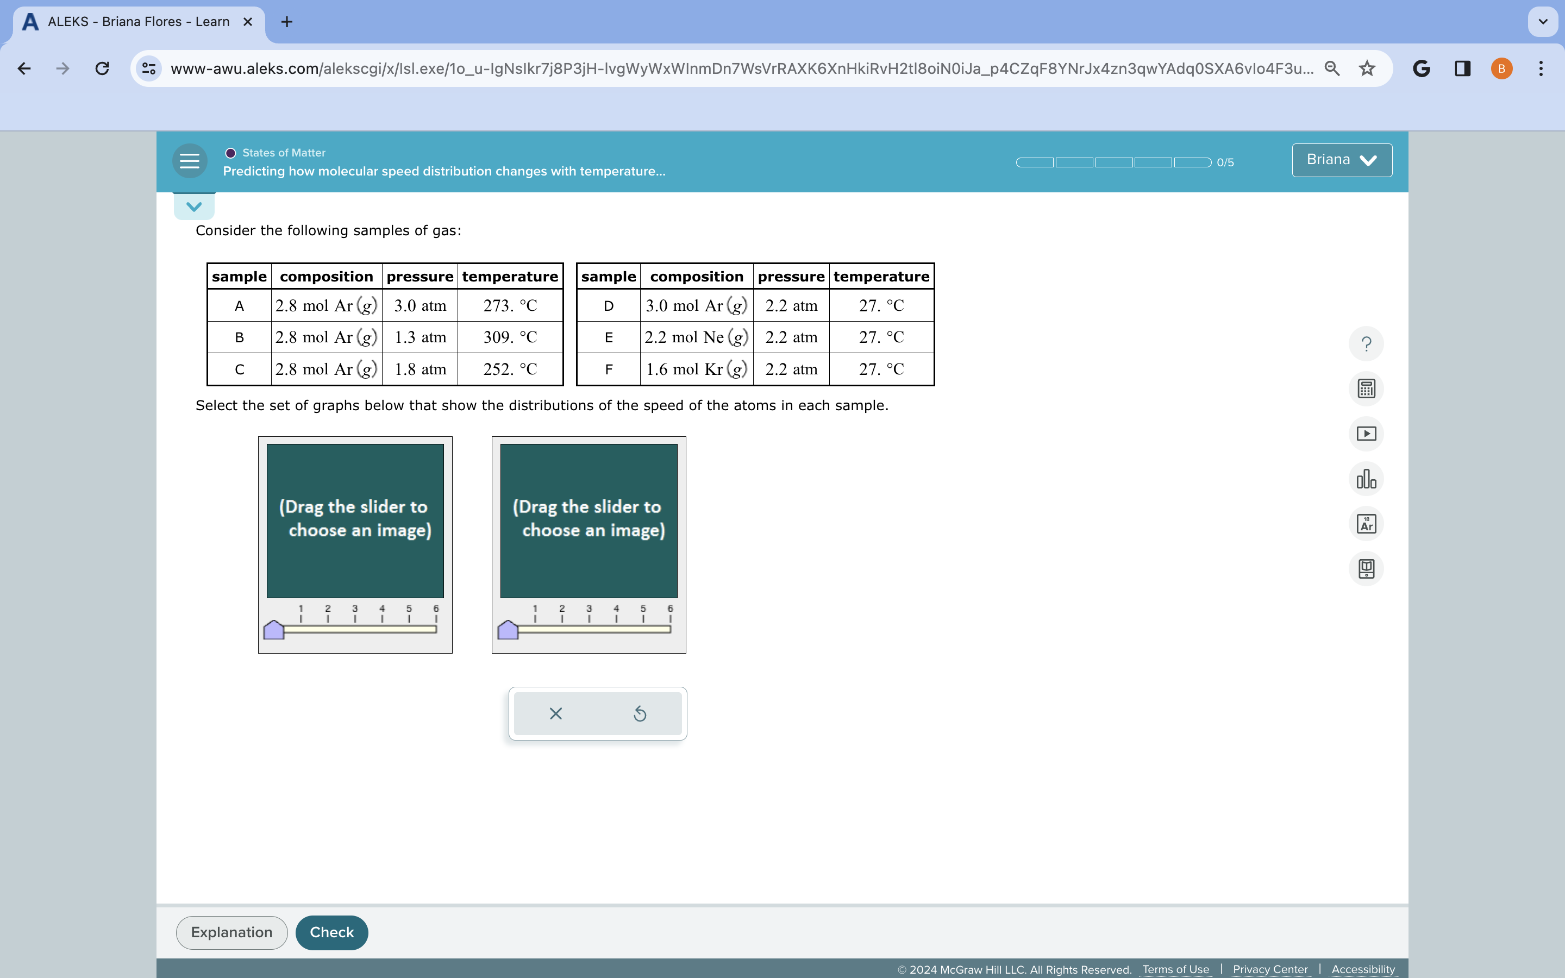Viewport: 1565px width, 978px height.
Task: Click the right graph slider handle
Action: tap(508, 629)
